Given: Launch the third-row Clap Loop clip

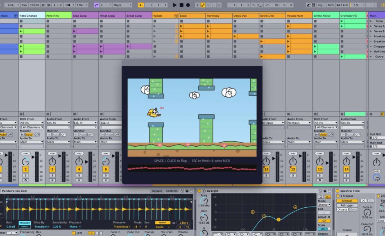Looking at the screenshot, I should coord(75,32).
